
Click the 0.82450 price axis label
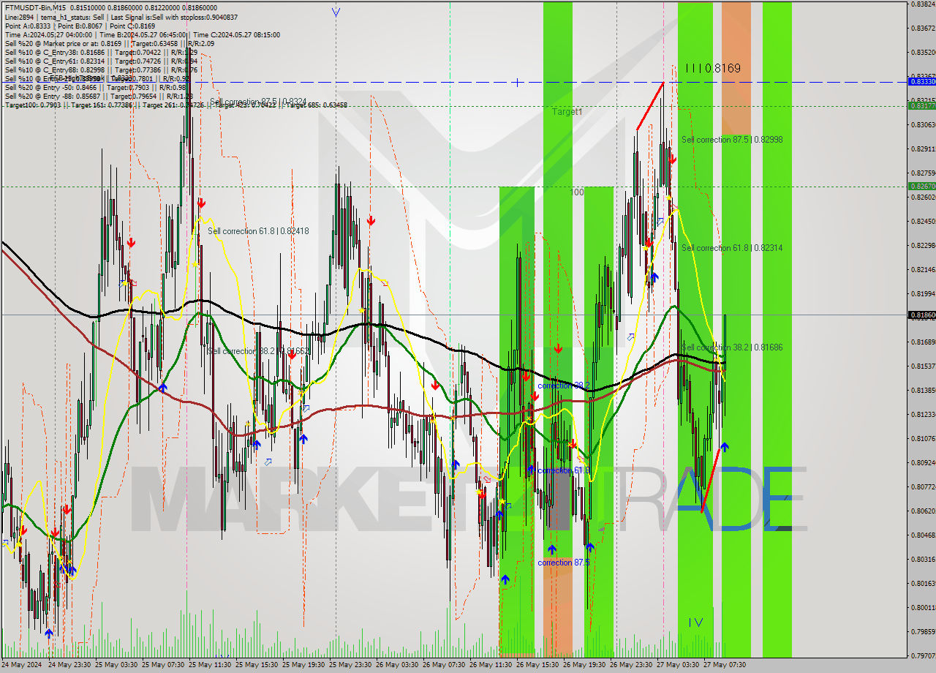click(x=923, y=221)
